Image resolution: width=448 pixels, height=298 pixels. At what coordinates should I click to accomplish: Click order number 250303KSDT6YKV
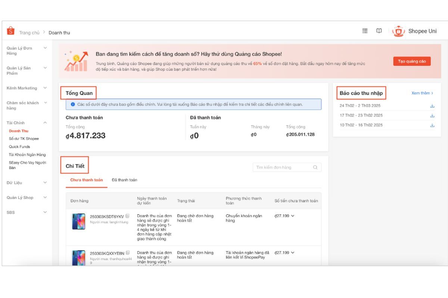[107, 216]
